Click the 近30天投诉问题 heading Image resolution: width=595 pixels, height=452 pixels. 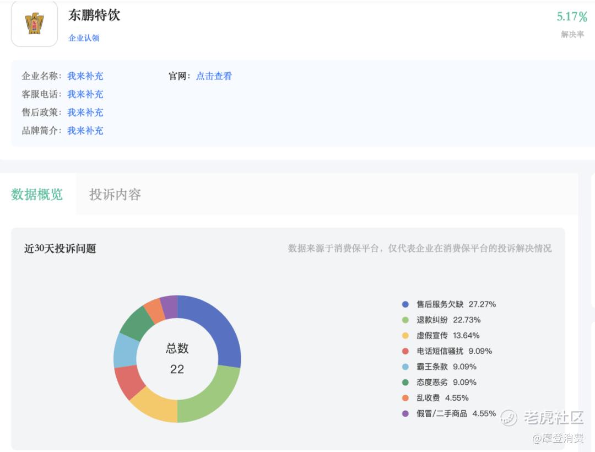click(60, 249)
